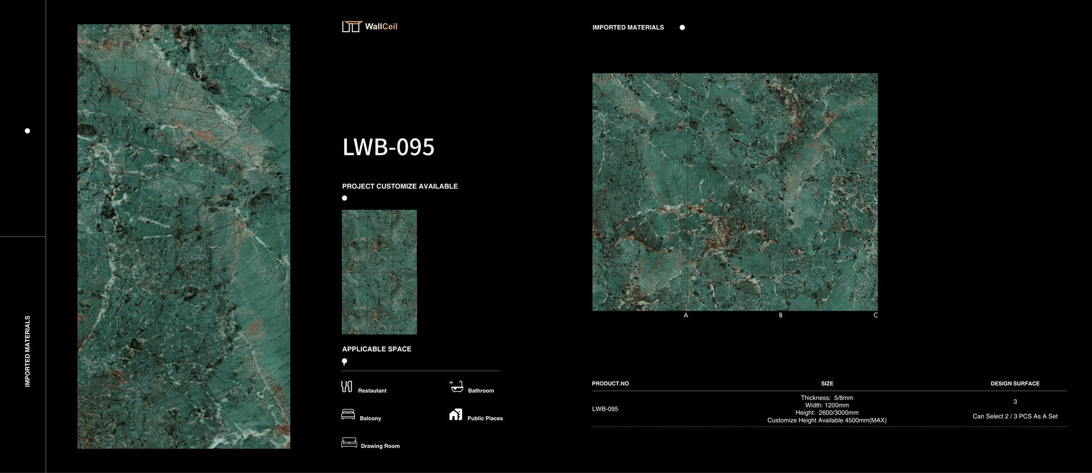
Task: Click the 'Balcony' label
Action: point(370,419)
